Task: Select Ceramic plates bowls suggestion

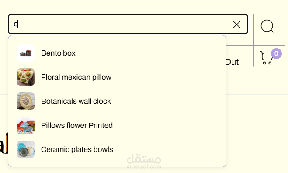Action: click(117, 149)
